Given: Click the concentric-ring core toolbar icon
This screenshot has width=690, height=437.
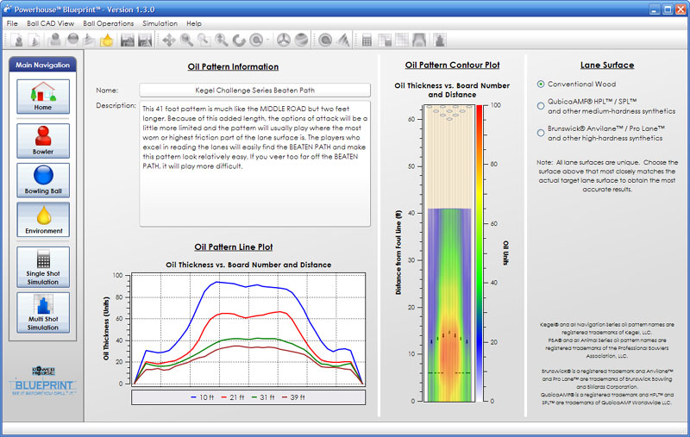Looking at the screenshot, I should pyautogui.click(x=325, y=41).
